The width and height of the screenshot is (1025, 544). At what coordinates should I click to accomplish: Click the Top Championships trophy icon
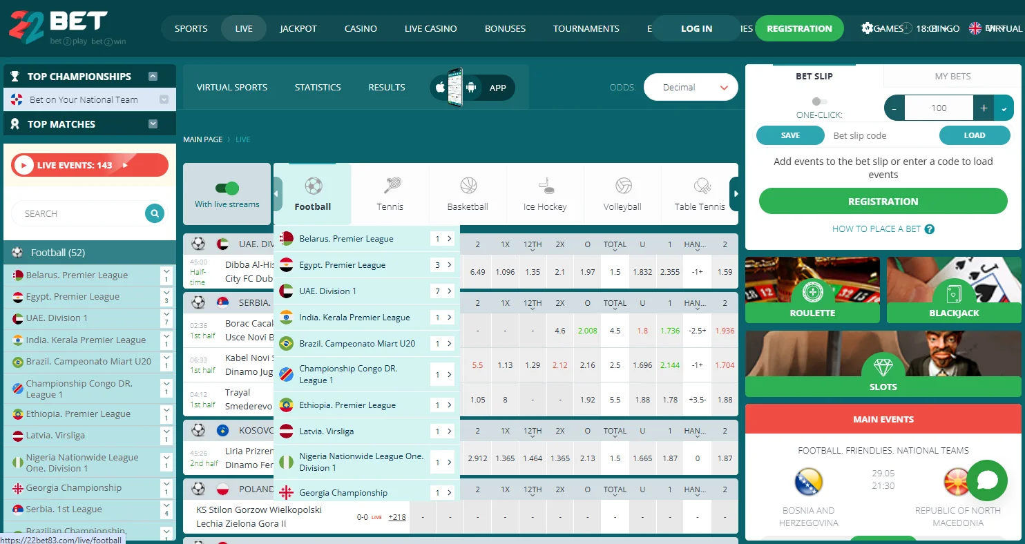(x=15, y=77)
